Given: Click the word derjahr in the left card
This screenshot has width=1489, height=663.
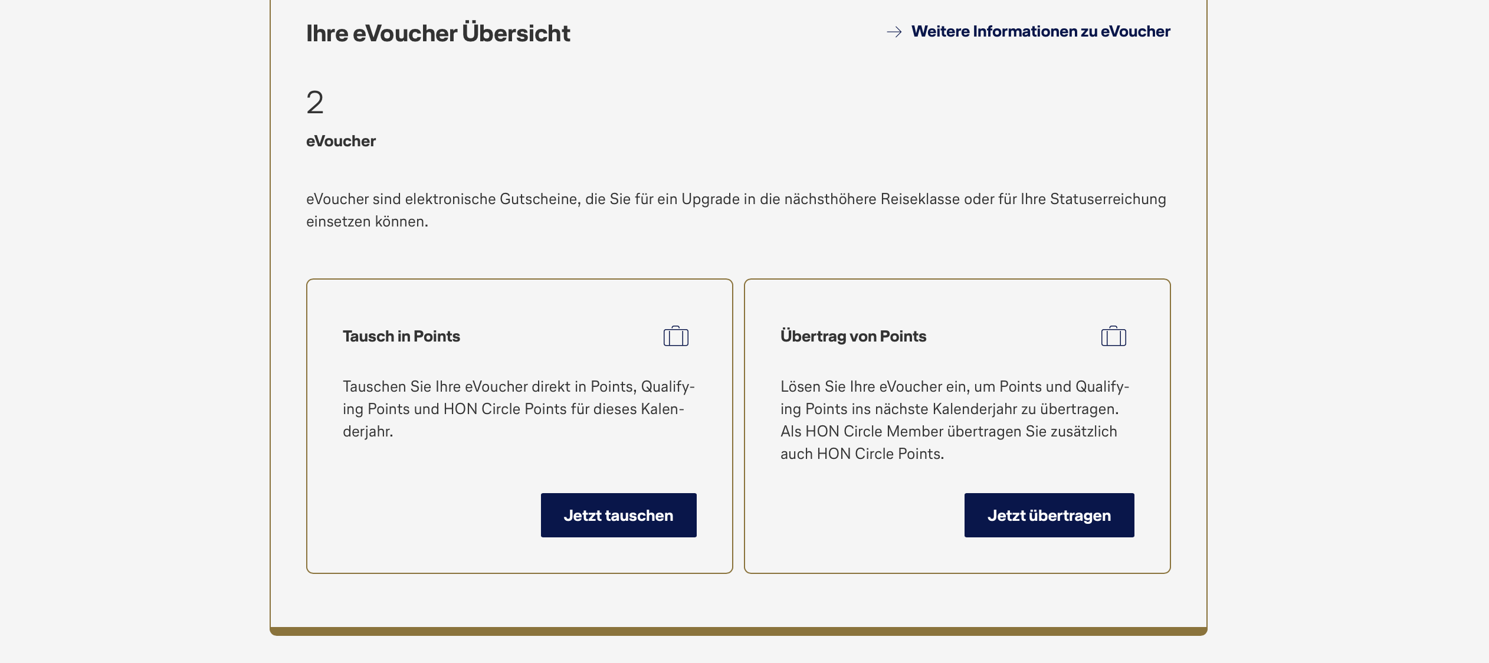Looking at the screenshot, I should tap(368, 432).
